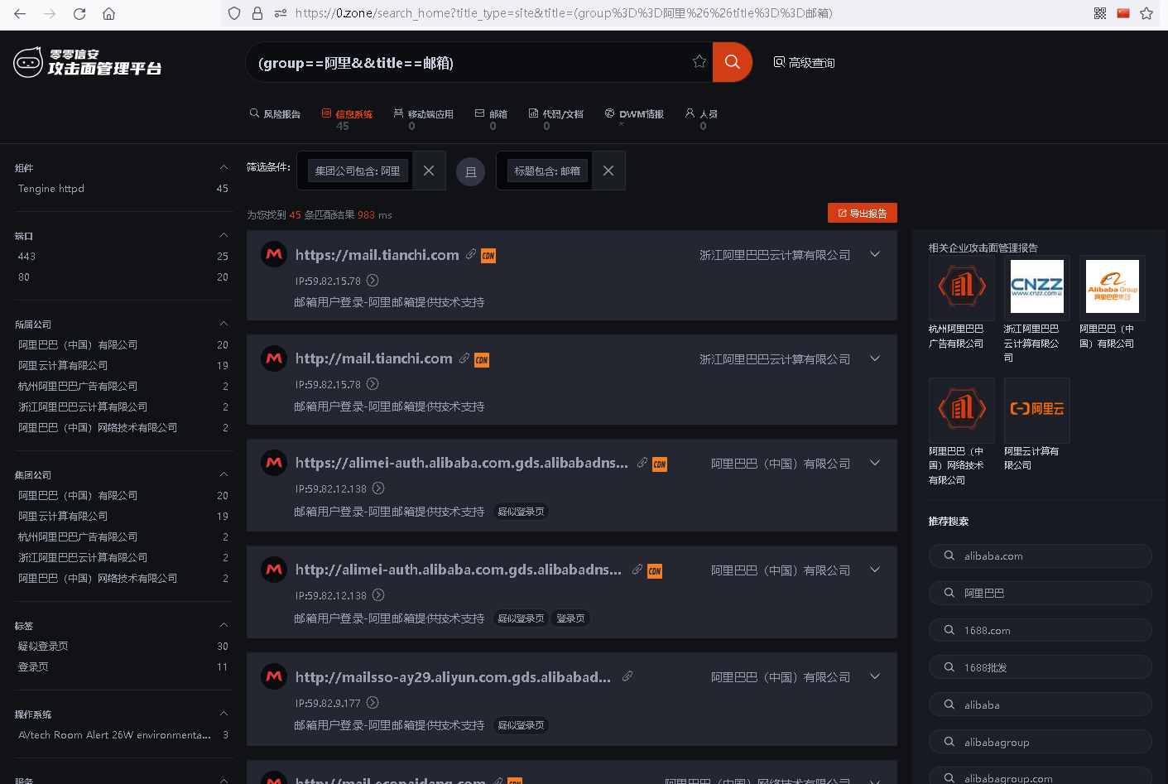The width and height of the screenshot is (1168, 784).
Task: Expand http://mail.tianchi.com result details chevron
Action: (x=875, y=358)
